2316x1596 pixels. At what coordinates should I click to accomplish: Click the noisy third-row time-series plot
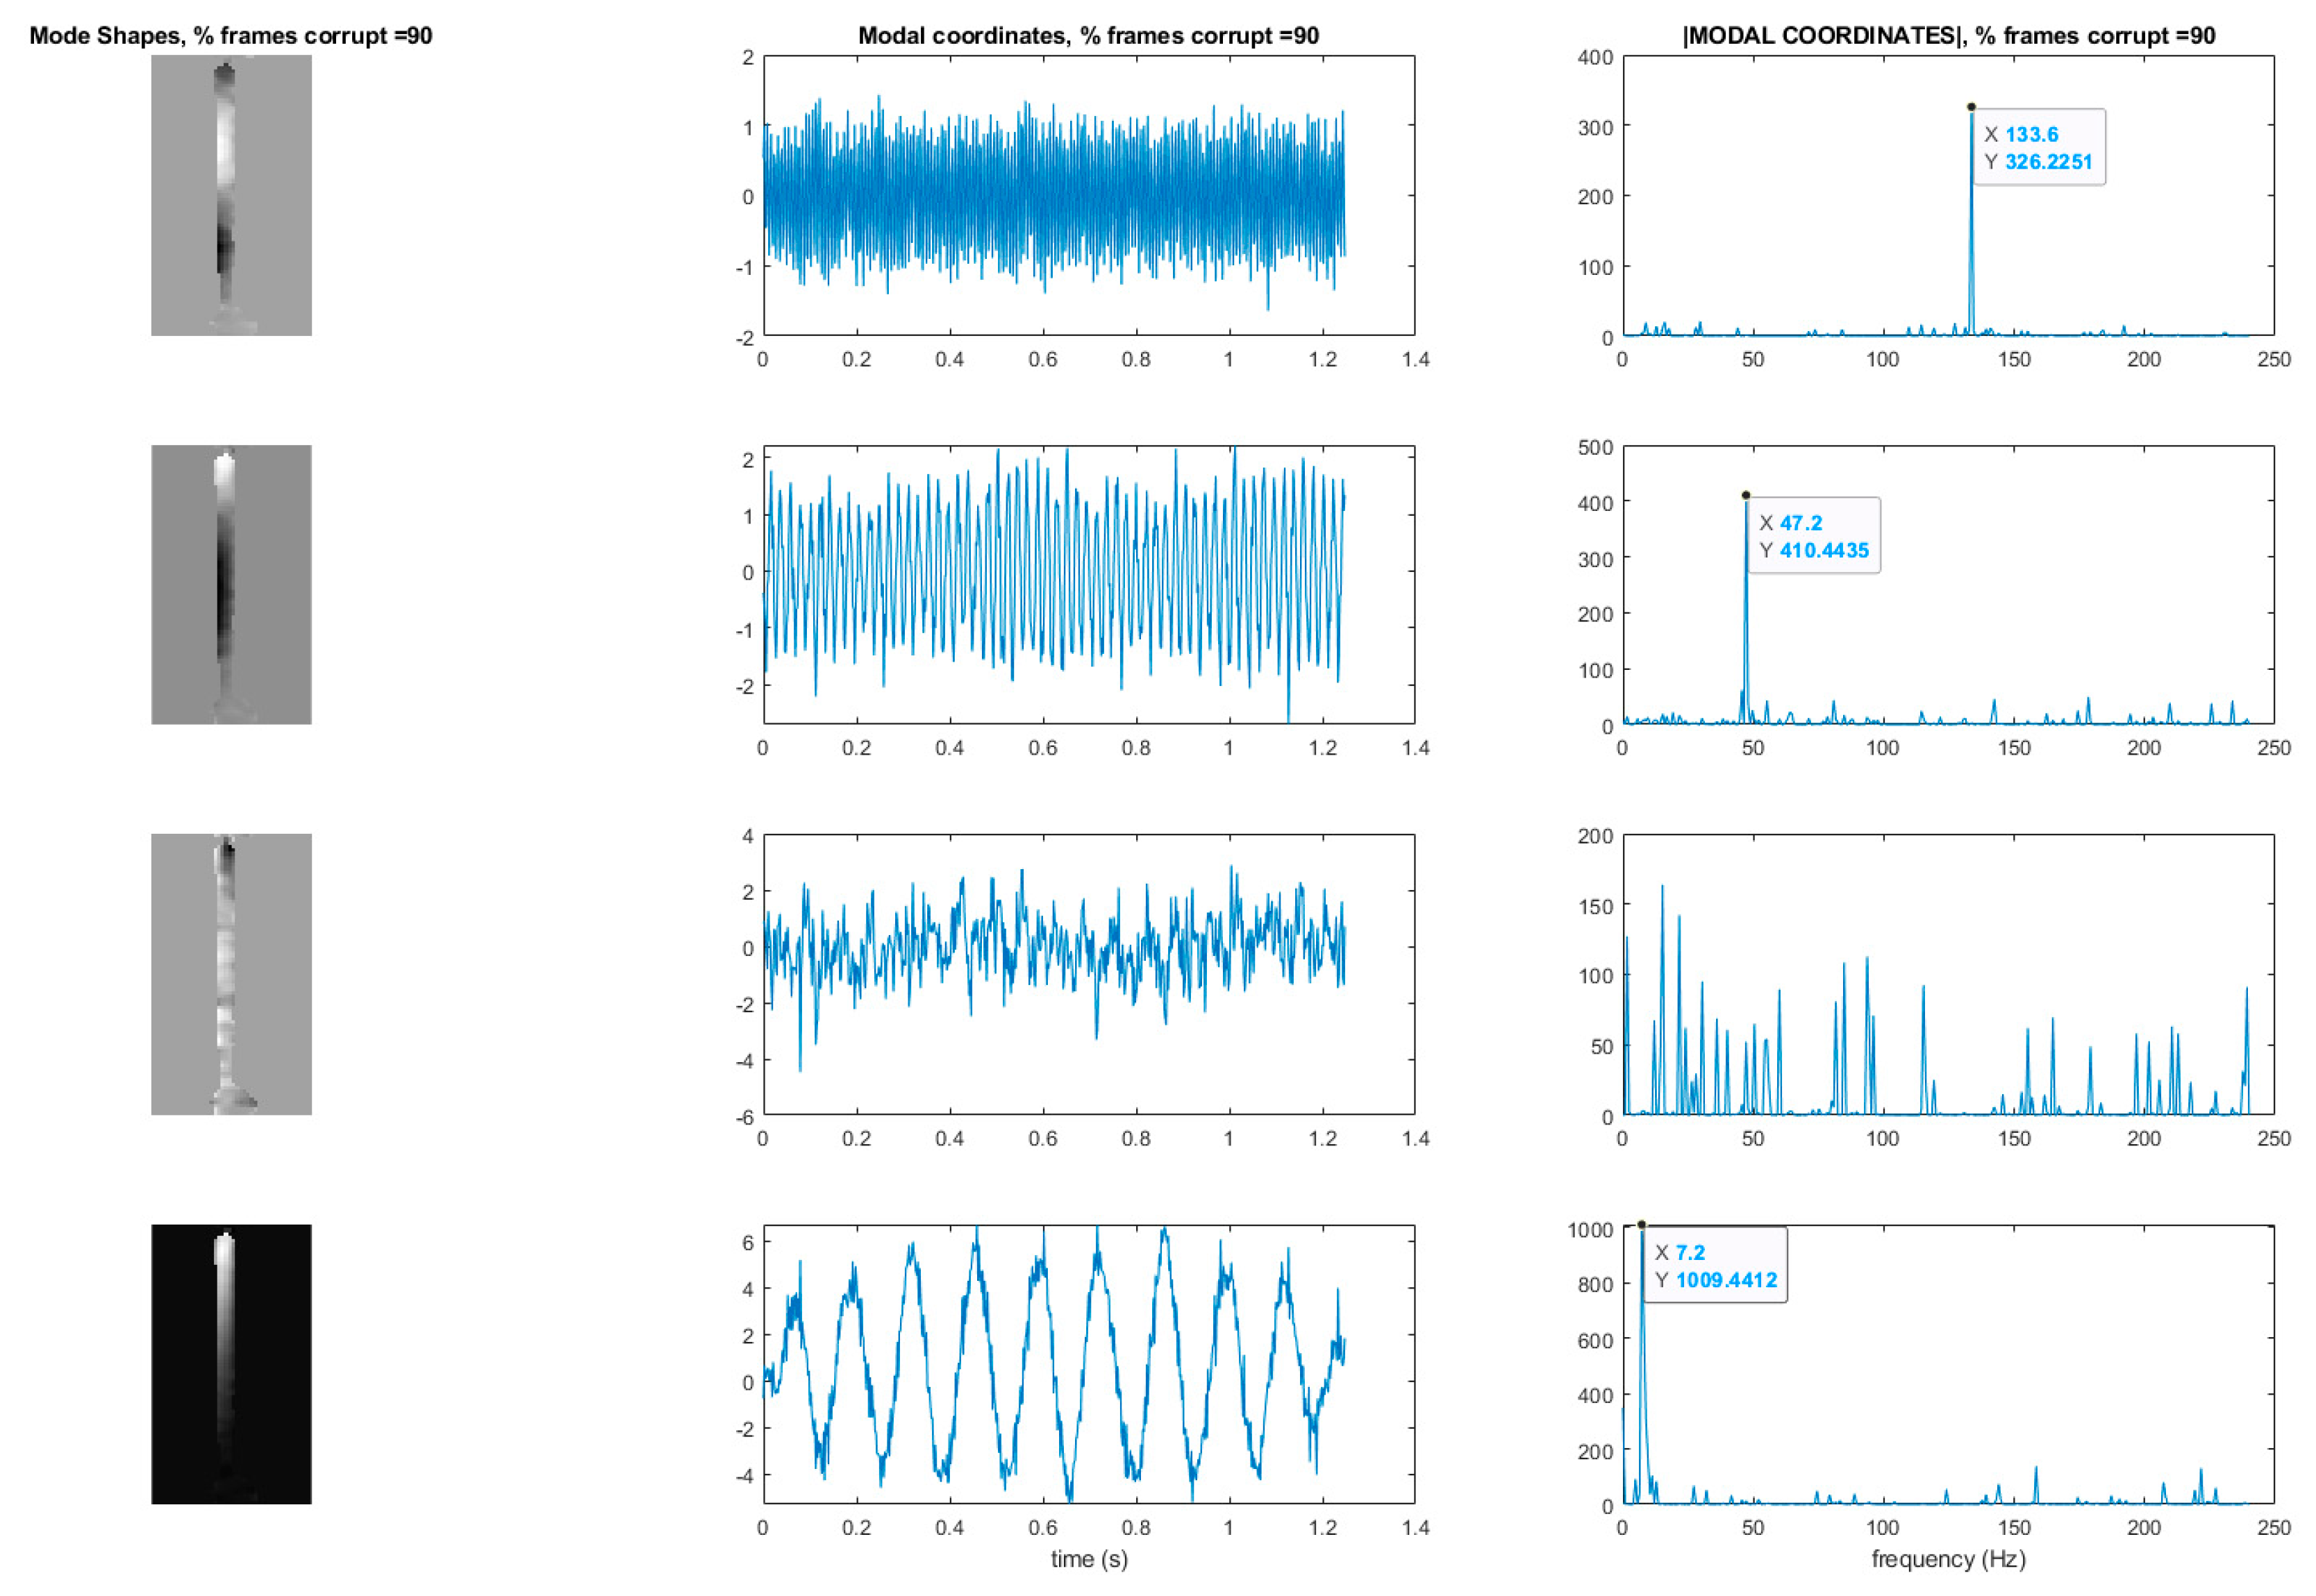(1088, 974)
